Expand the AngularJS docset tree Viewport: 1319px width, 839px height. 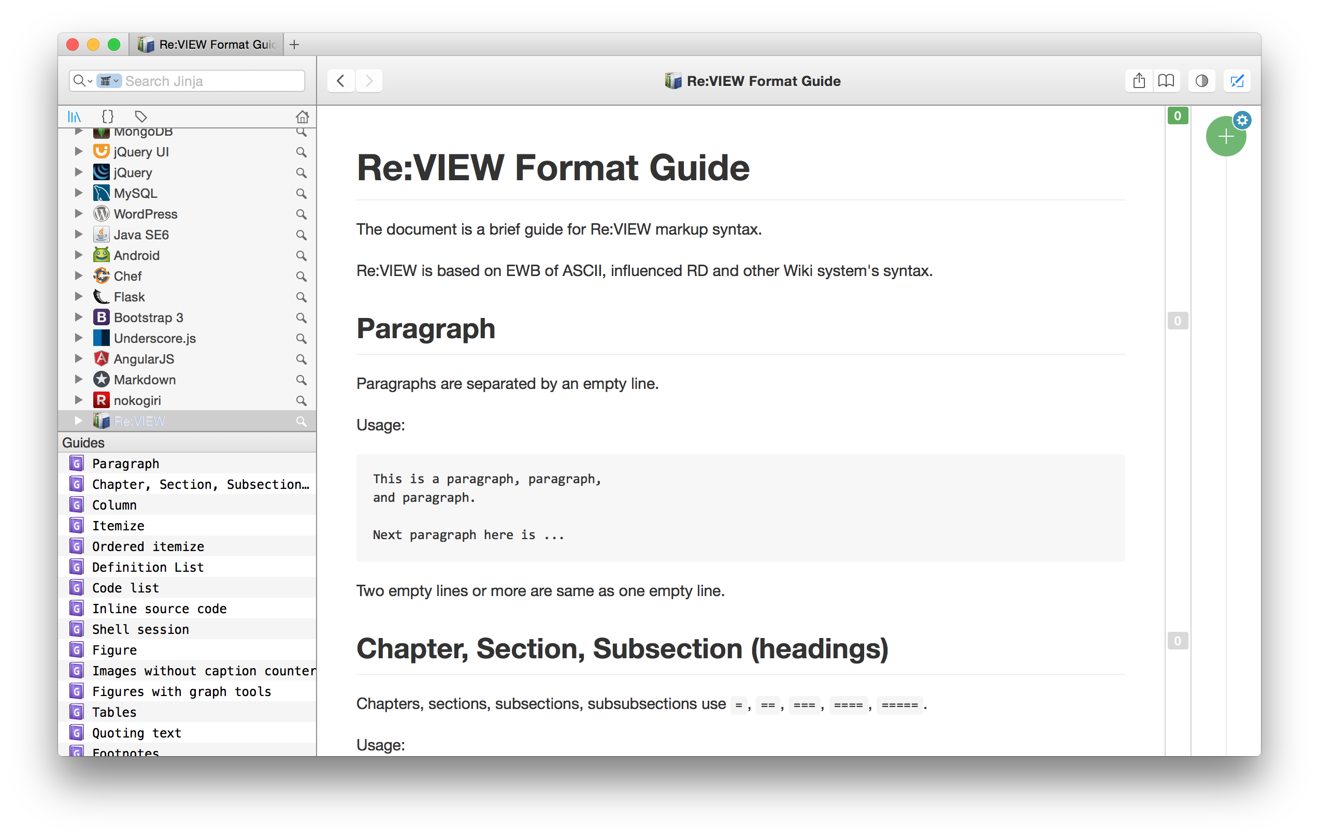[x=78, y=359]
